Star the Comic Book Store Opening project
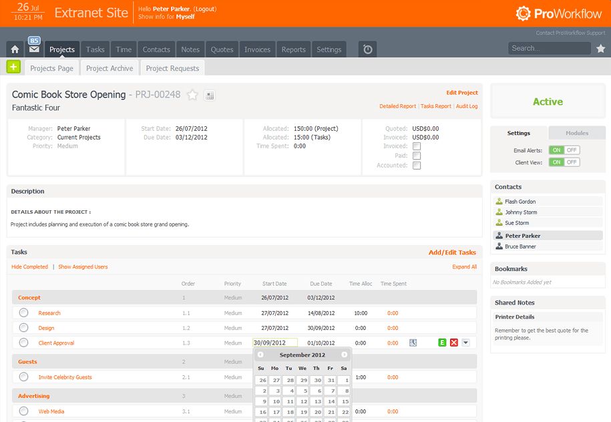The width and height of the screenshot is (611, 422). click(192, 95)
